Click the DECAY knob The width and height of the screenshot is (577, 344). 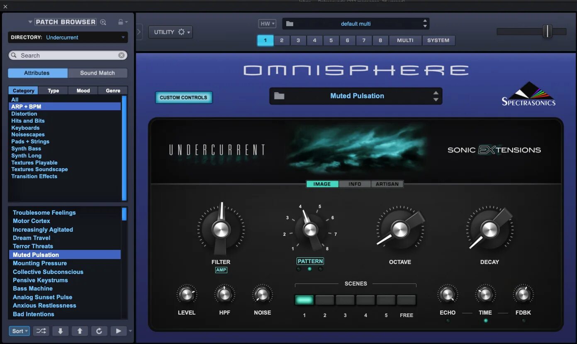tap(489, 229)
